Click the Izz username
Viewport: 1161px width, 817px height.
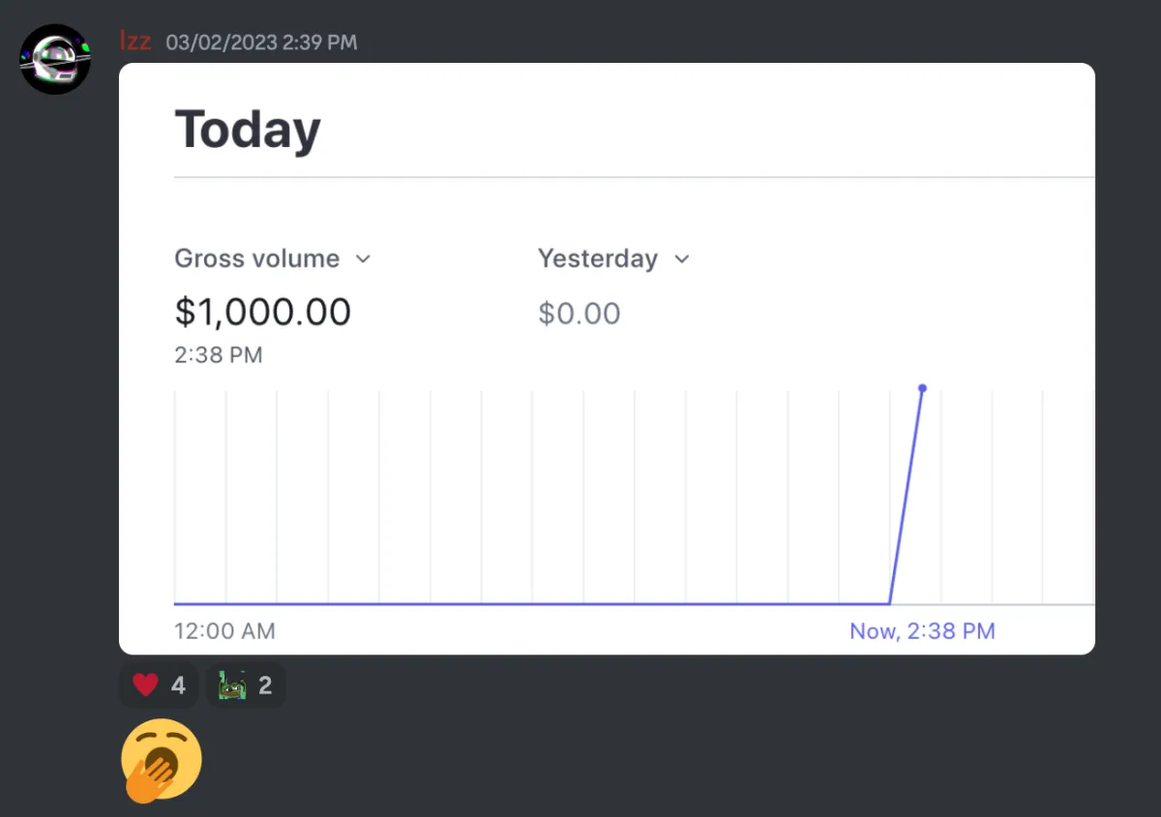point(134,42)
